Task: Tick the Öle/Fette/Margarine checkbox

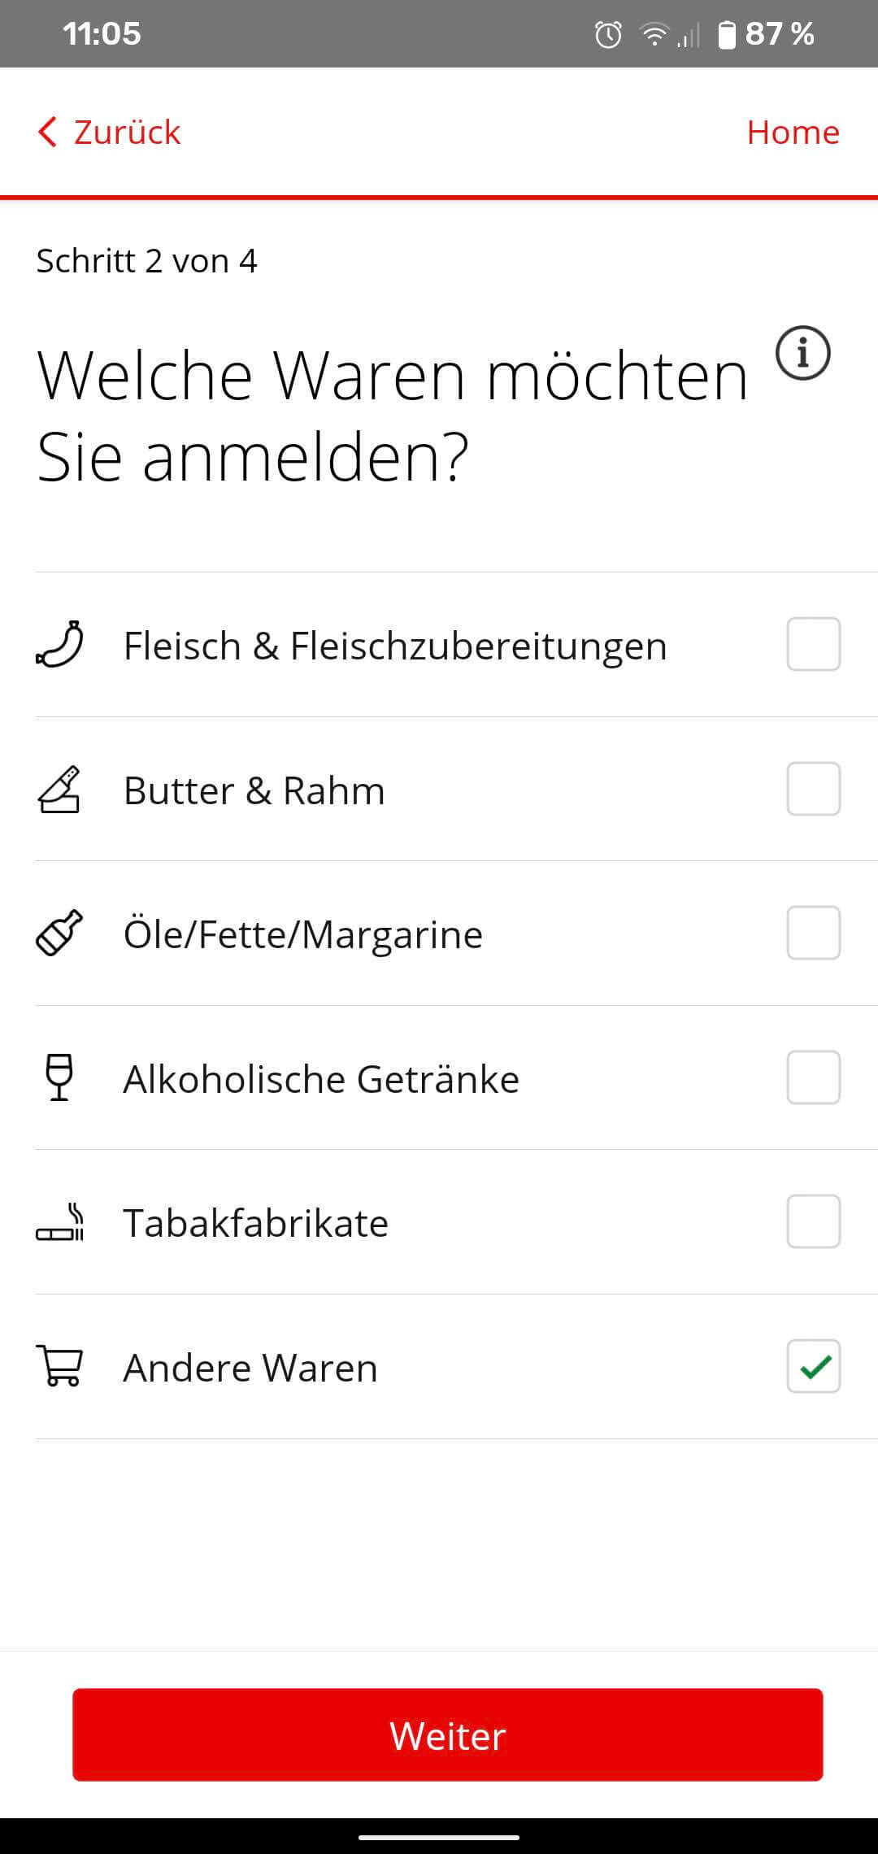Action: [x=813, y=933]
